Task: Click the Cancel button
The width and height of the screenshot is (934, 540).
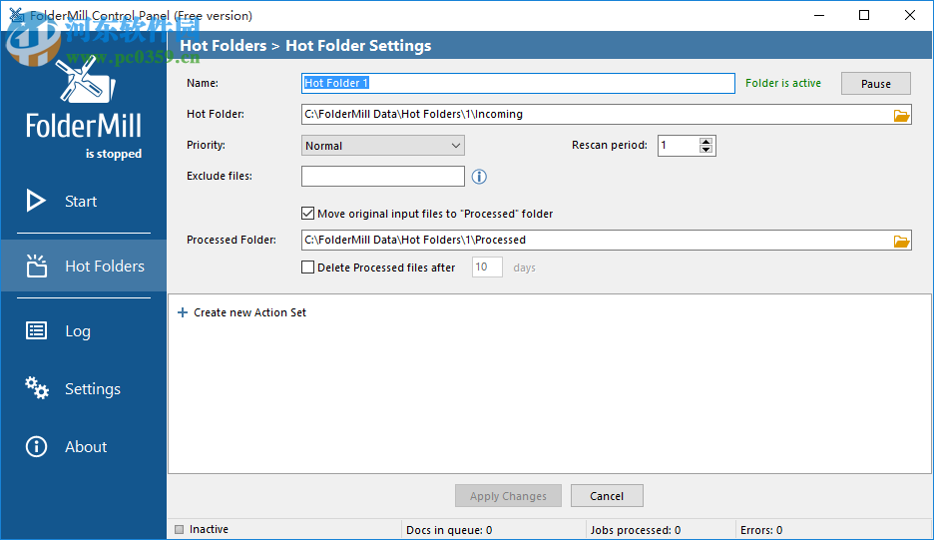Action: tap(607, 496)
